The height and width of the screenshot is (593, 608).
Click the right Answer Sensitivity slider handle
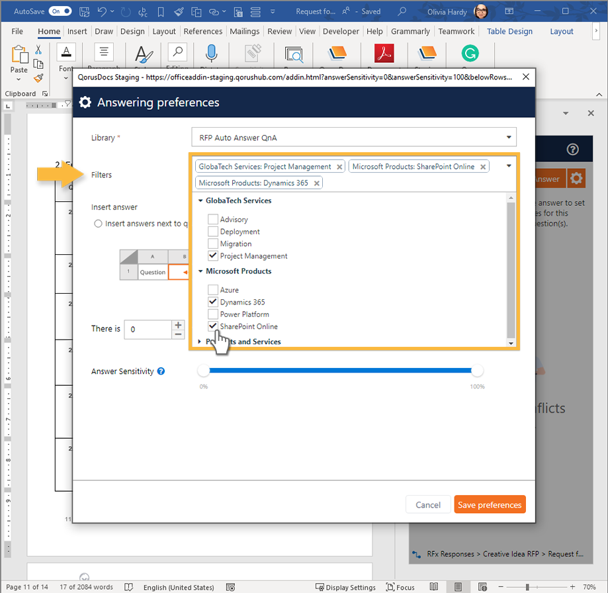[477, 371]
